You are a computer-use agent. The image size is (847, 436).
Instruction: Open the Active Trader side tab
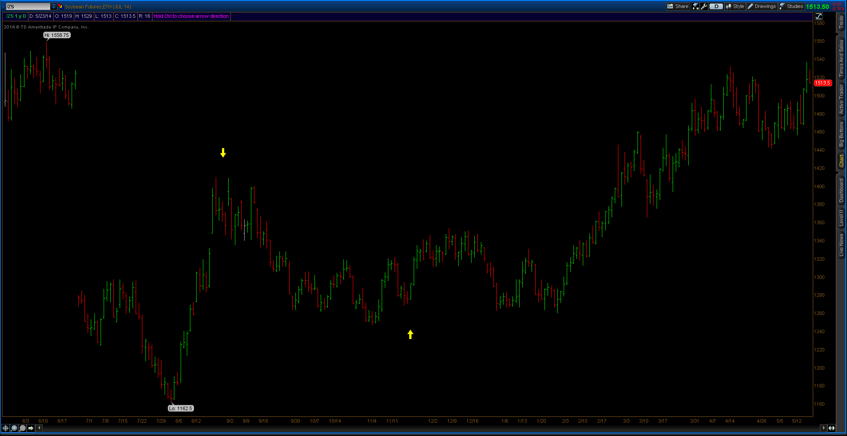(841, 99)
